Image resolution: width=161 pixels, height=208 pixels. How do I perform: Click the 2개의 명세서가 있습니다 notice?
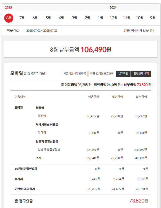(139, 31)
